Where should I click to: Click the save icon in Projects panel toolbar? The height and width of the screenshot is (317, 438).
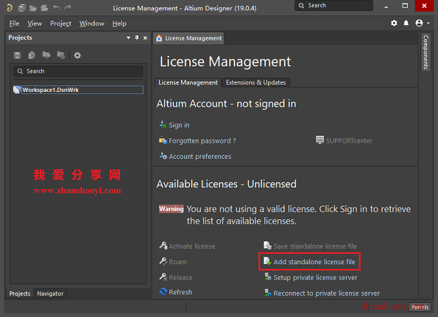pyautogui.click(x=17, y=55)
